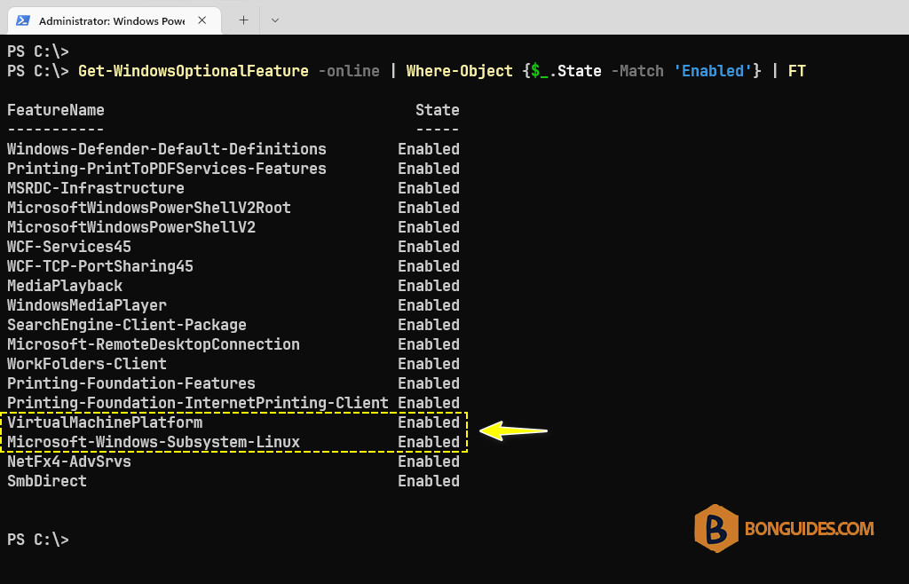Click Enabled state for Microsoft-Windows-Subsystem-Linux
Viewport: 909px width, 584px height.
[429, 442]
